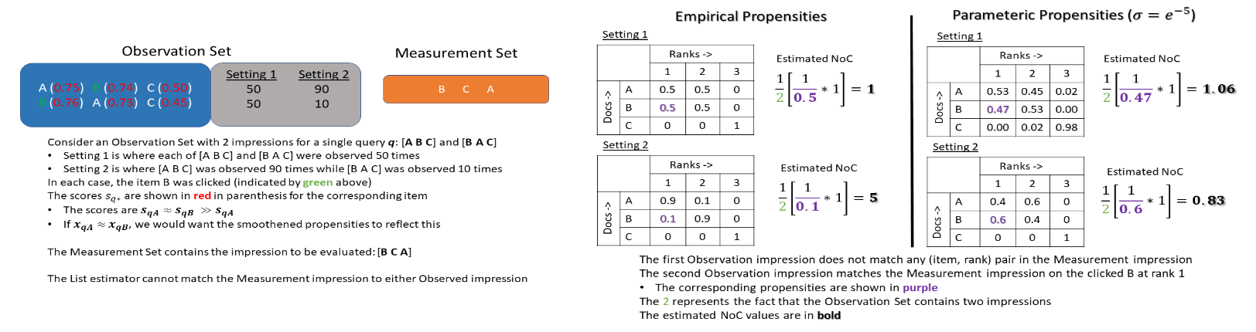1256x332 pixels.
Task: Click the bold 0.83 estimated NoC result
Action: tap(1208, 201)
